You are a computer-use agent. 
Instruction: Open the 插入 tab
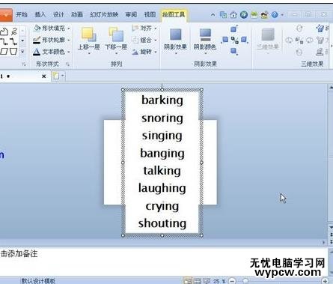pos(40,15)
